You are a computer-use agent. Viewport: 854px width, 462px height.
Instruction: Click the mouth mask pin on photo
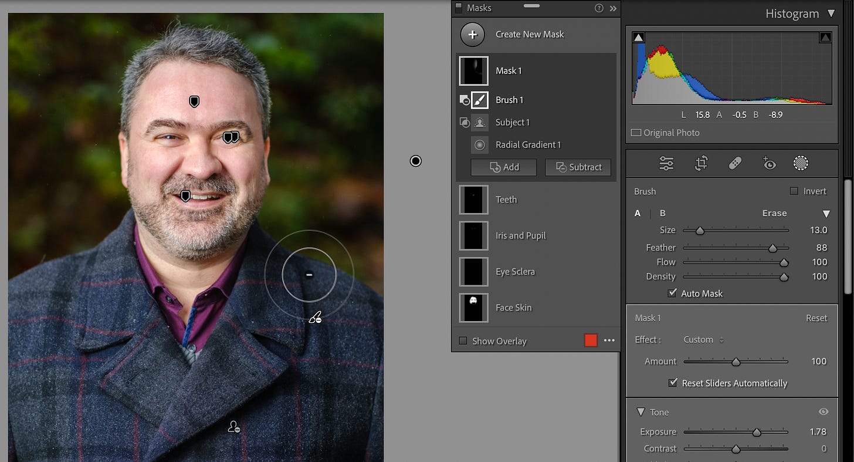pyautogui.click(x=185, y=196)
